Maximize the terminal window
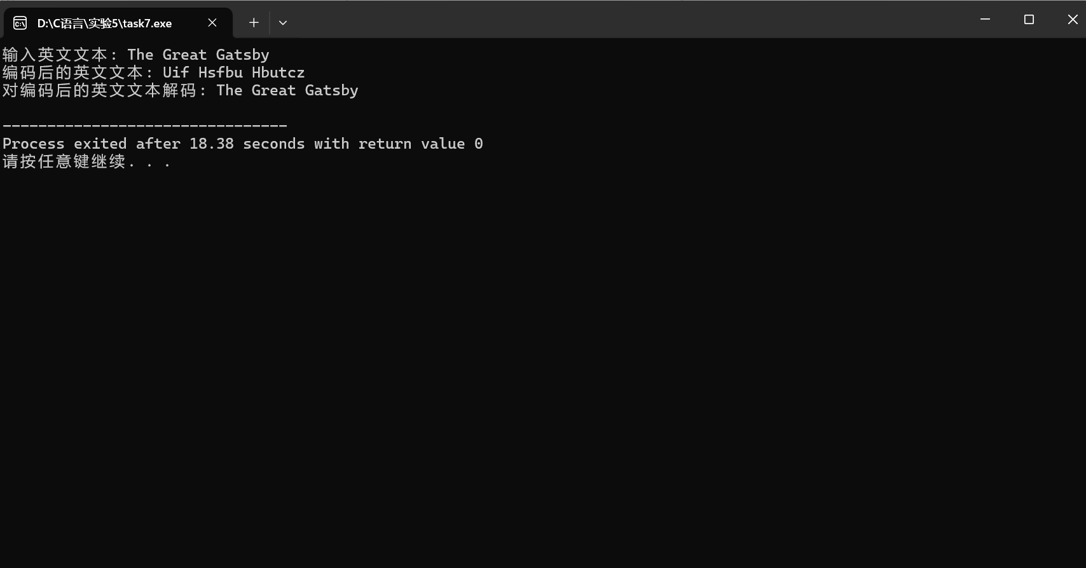This screenshot has height=568, width=1086. 1029,20
